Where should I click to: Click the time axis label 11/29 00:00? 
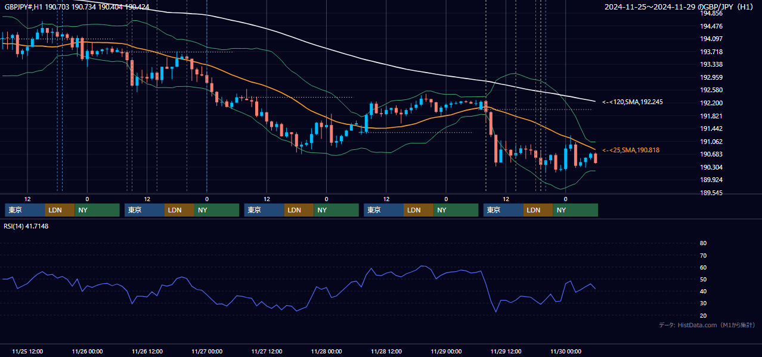pos(447,352)
